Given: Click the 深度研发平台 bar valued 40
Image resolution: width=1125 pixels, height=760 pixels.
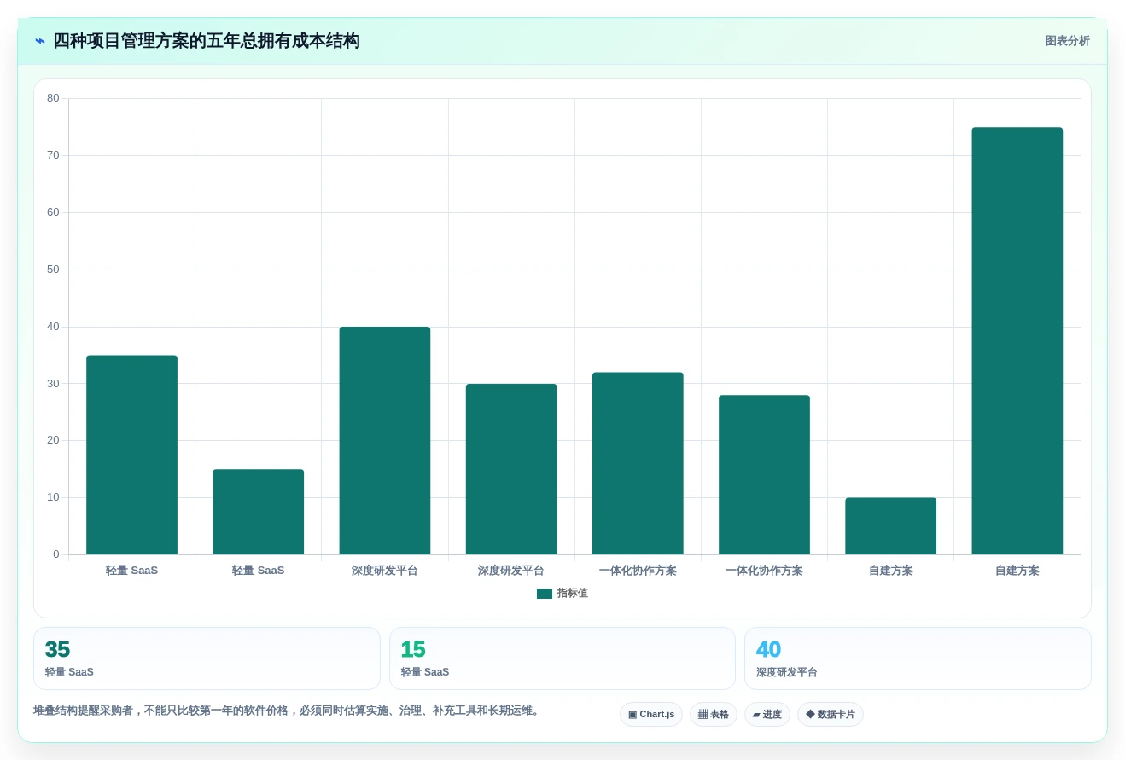Looking at the screenshot, I should point(385,441).
